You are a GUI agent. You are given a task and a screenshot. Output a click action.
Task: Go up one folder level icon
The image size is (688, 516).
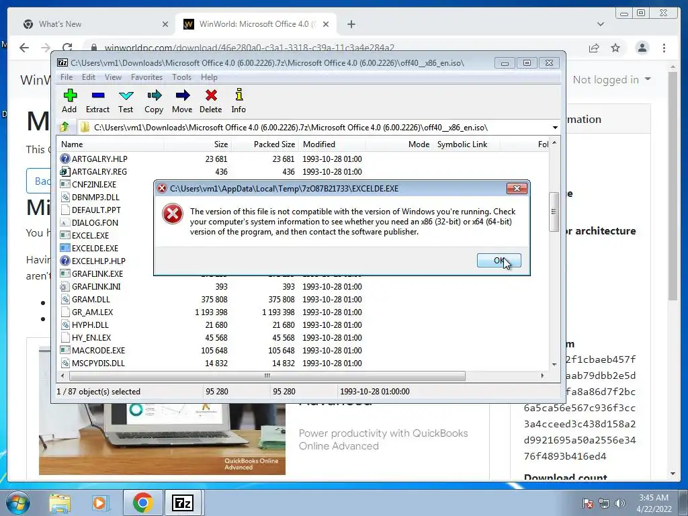pos(65,127)
